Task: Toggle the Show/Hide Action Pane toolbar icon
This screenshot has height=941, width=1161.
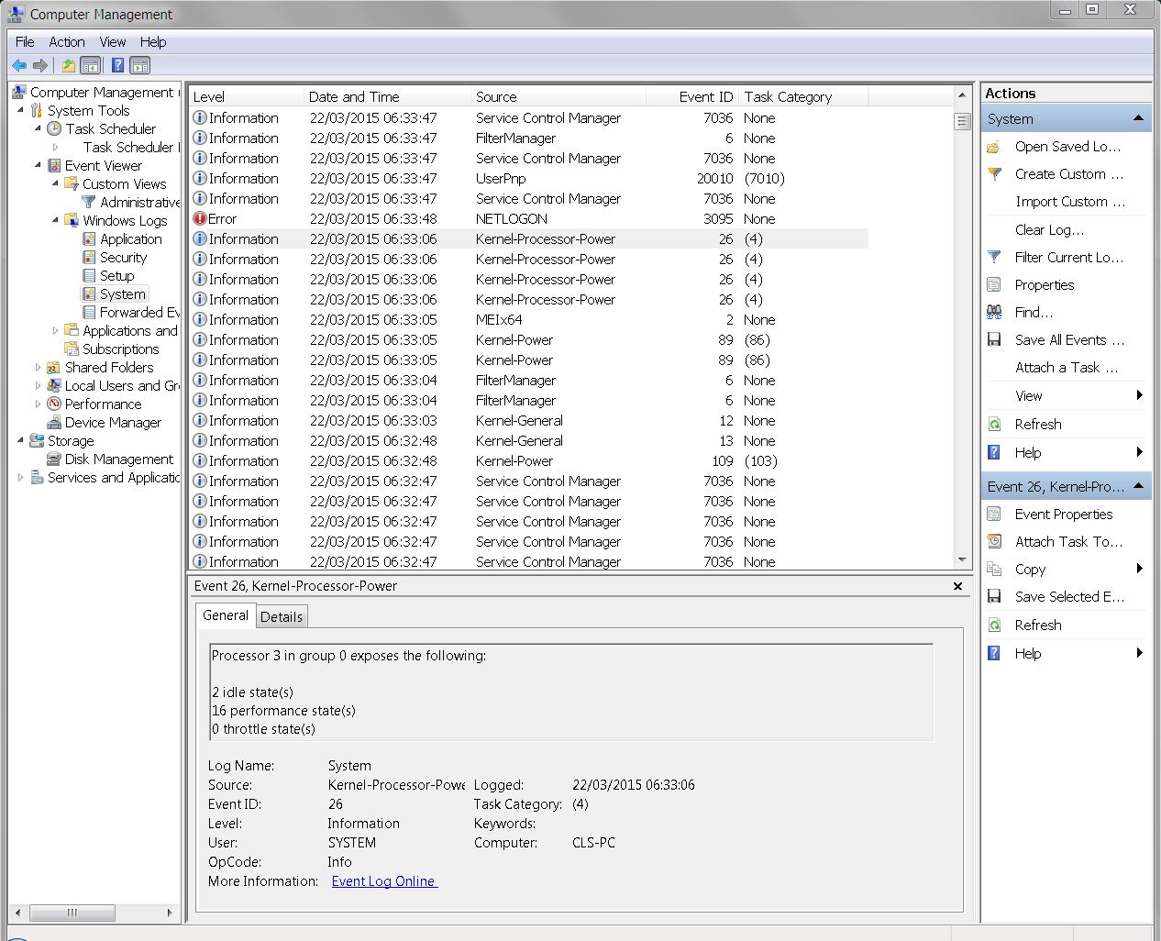Action: pyautogui.click(x=140, y=65)
